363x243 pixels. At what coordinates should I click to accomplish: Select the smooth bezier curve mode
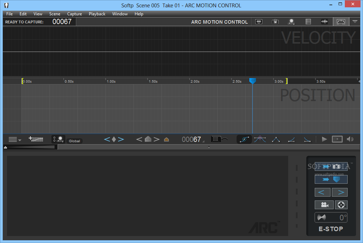point(244,139)
